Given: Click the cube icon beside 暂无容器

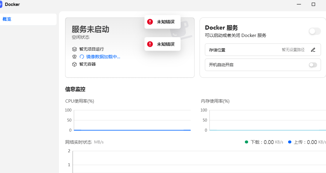Looking at the screenshot, I should (74, 64).
